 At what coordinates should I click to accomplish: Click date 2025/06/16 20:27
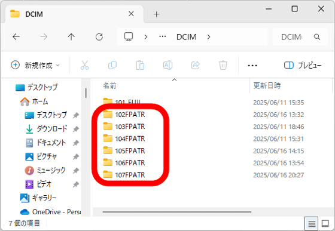click(x=278, y=175)
